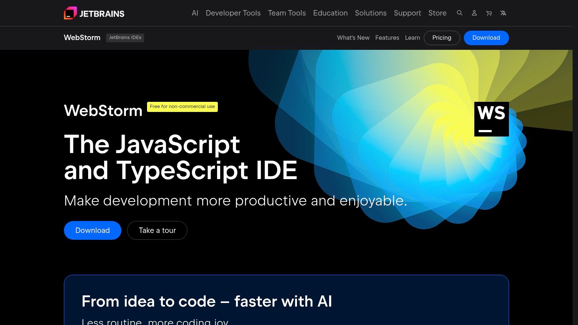Click the yellow Free for non-commercial use label

182,107
